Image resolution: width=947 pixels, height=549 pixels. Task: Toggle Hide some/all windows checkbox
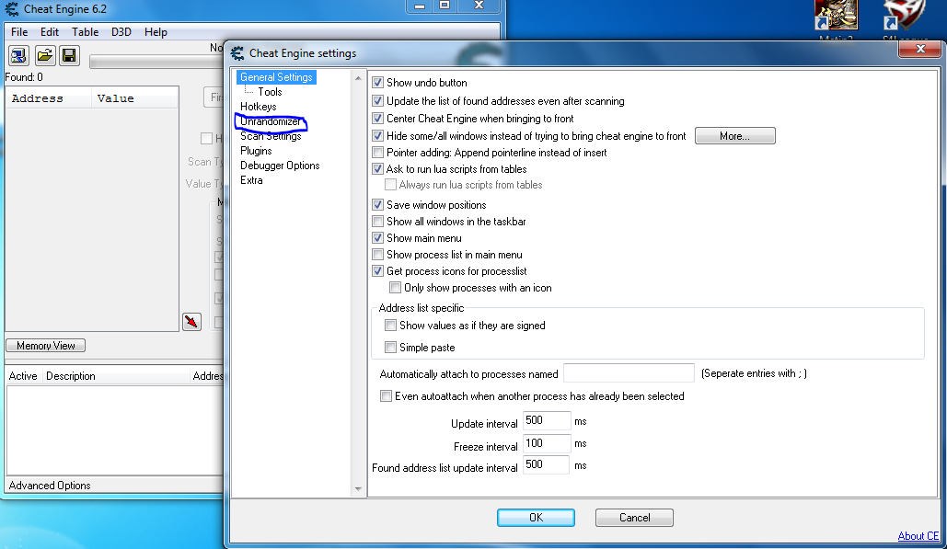click(x=377, y=136)
